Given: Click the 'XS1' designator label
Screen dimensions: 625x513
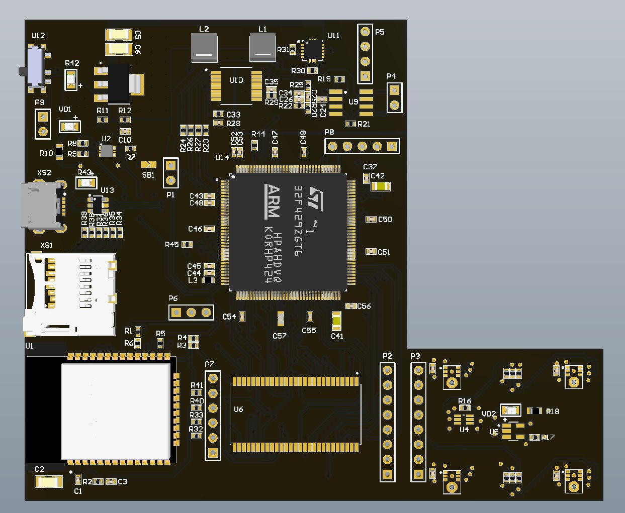Looking at the screenshot, I should click(x=46, y=246).
